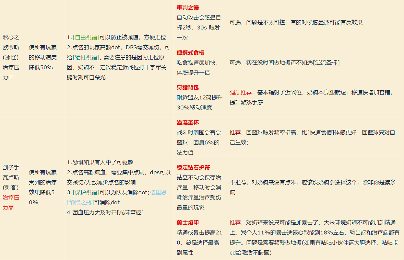This screenshot has width=404, height=260.
Task: Click red 推荐 before 对奶骑来说只可能
Action: pyautogui.click(x=235, y=222)
